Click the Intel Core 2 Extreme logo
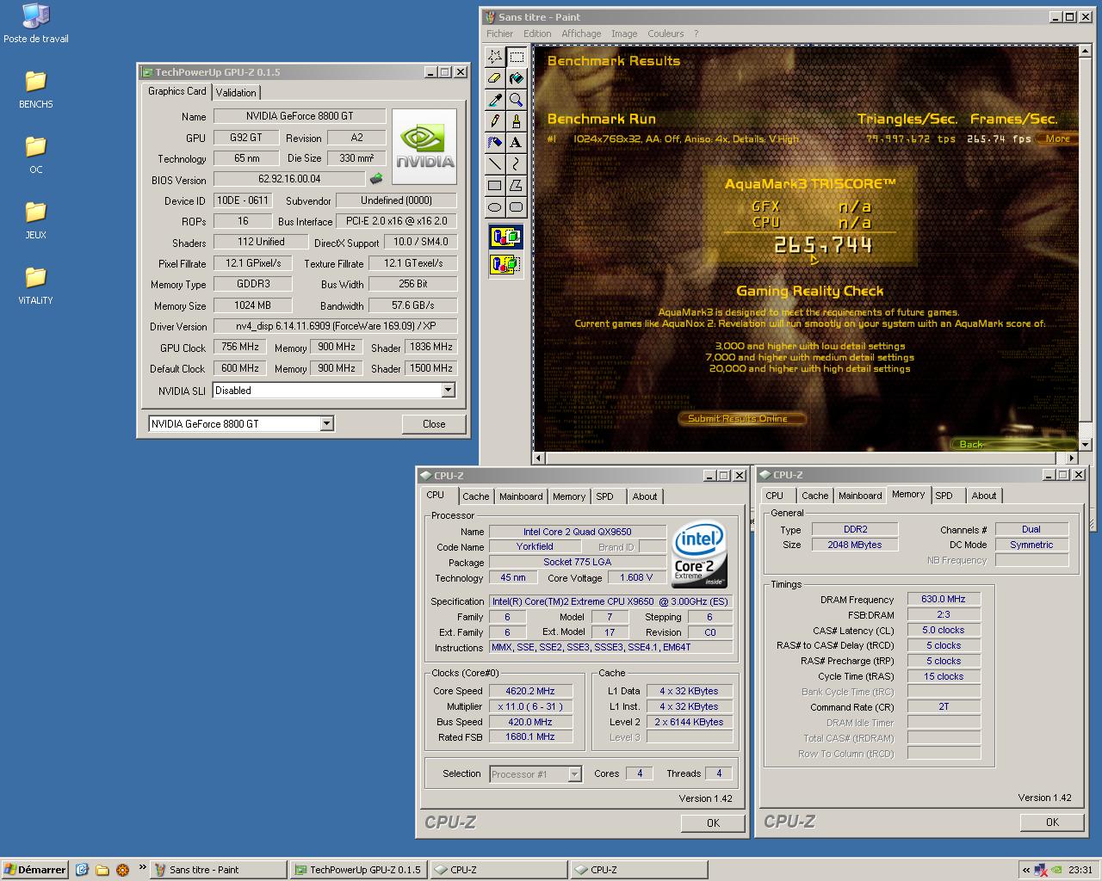The height and width of the screenshot is (881, 1102). [x=699, y=555]
